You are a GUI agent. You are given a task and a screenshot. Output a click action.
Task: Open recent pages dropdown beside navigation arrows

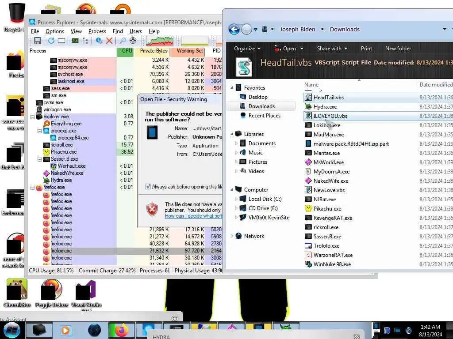coord(255,30)
